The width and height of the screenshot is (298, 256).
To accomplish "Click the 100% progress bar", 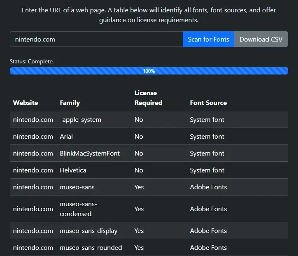I will click(x=149, y=71).
